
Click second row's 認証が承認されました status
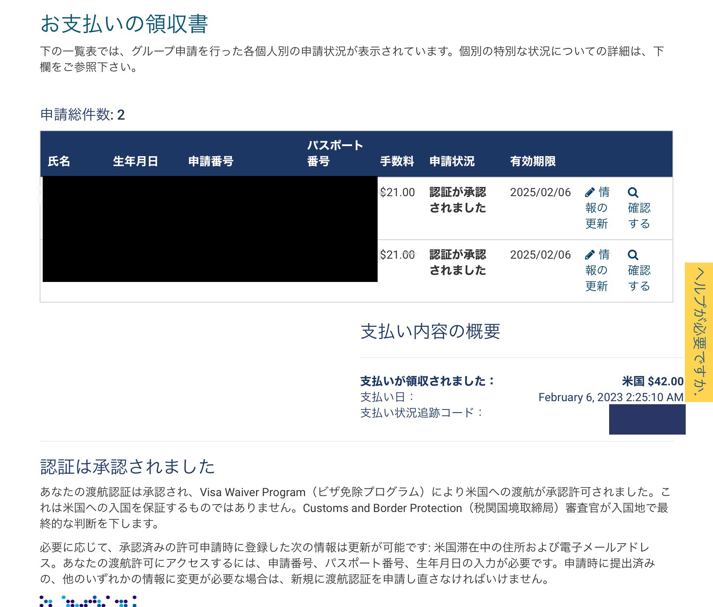458,263
